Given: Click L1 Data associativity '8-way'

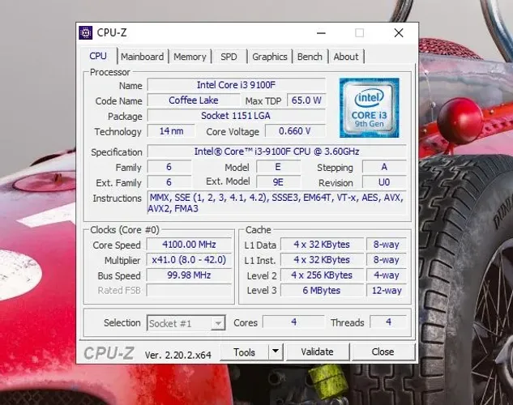Looking at the screenshot, I should pos(387,245).
